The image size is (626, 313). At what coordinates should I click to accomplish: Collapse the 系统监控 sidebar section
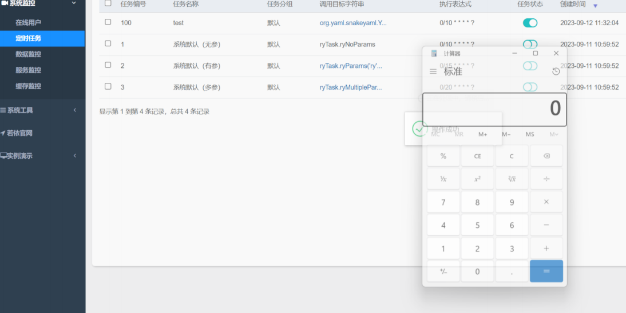pos(40,3)
